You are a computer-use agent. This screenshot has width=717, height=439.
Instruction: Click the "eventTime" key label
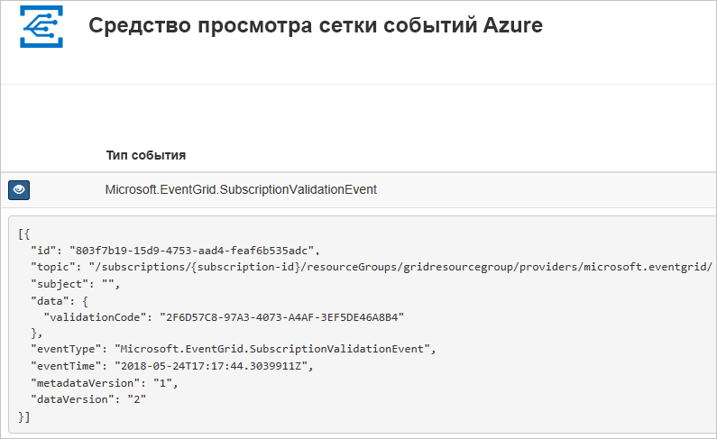66,366
